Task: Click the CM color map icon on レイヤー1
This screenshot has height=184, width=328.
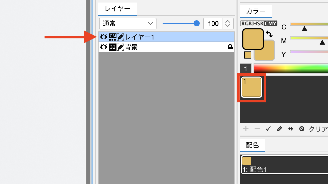Action: [112, 37]
